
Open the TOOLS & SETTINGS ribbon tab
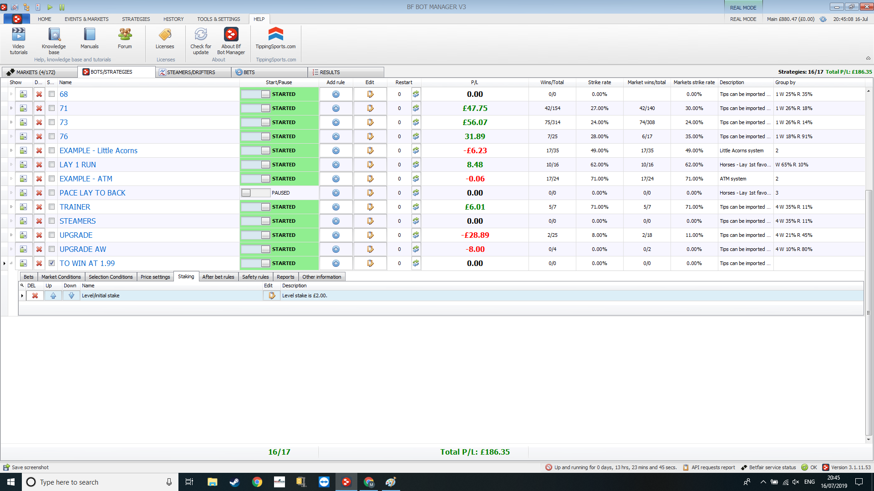click(218, 19)
